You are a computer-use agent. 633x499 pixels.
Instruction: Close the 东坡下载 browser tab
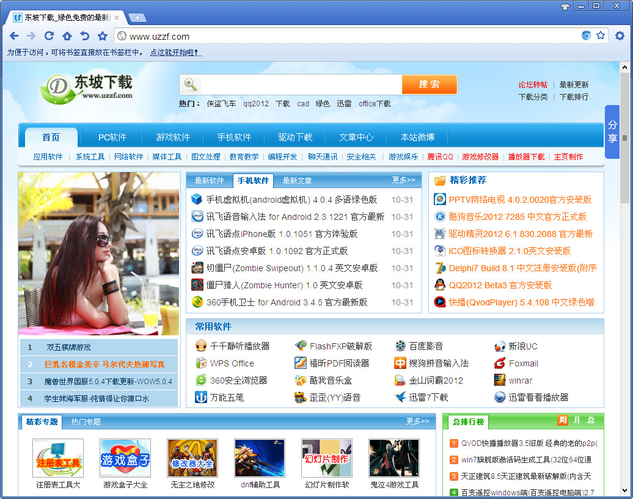click(x=117, y=18)
